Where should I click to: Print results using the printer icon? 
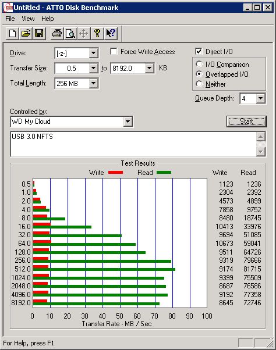coord(57,34)
